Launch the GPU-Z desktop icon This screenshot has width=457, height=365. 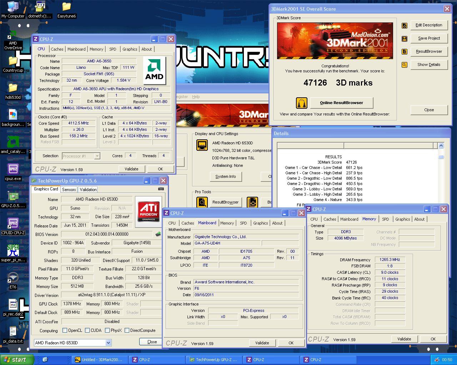pos(13,199)
